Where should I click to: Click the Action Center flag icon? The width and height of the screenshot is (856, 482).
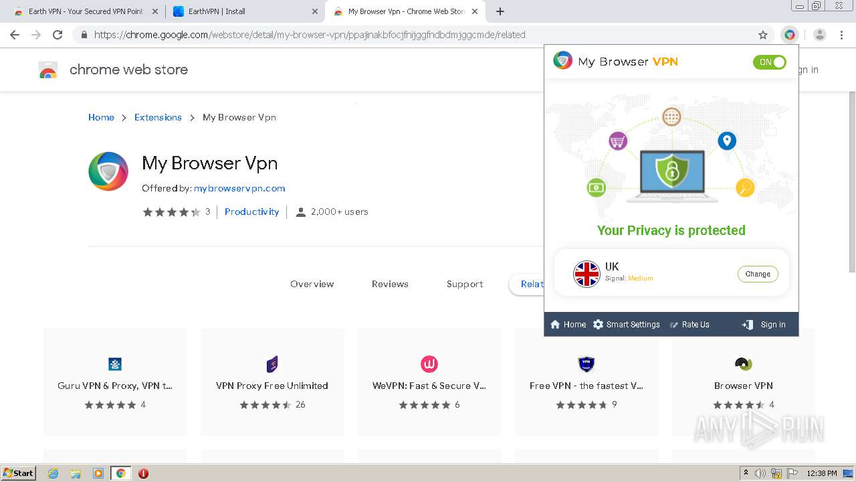click(x=792, y=473)
